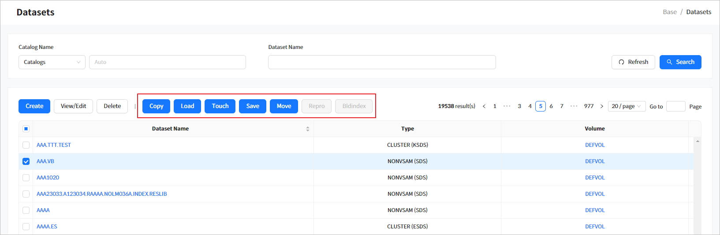Open the 20 / page size dropdown
Screen dimensions: 720x235
pyautogui.click(x=626, y=106)
